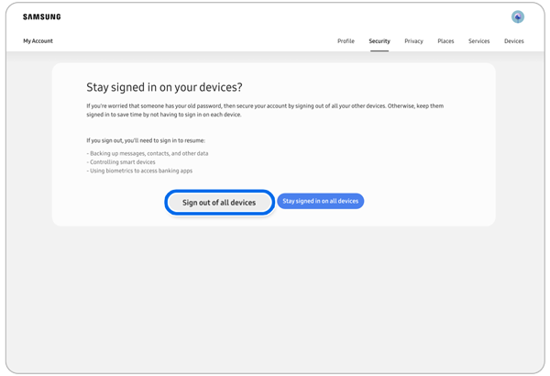
Task: Click the gray page background below the card
Action: coord(275,293)
